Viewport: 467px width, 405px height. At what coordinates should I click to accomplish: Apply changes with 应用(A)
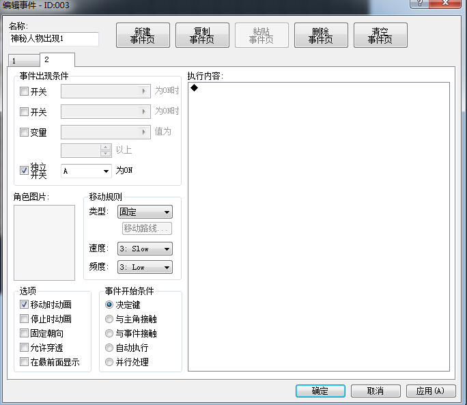coord(431,391)
